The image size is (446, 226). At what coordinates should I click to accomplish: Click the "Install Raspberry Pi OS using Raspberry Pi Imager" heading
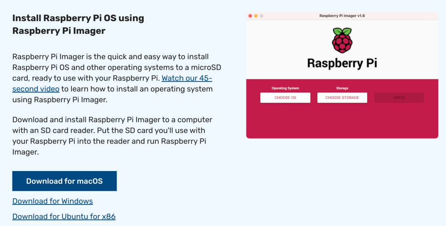pyautogui.click(x=78, y=24)
